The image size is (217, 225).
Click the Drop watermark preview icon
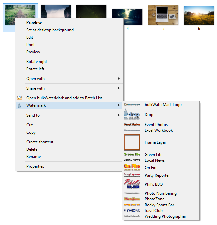[x=132, y=115]
